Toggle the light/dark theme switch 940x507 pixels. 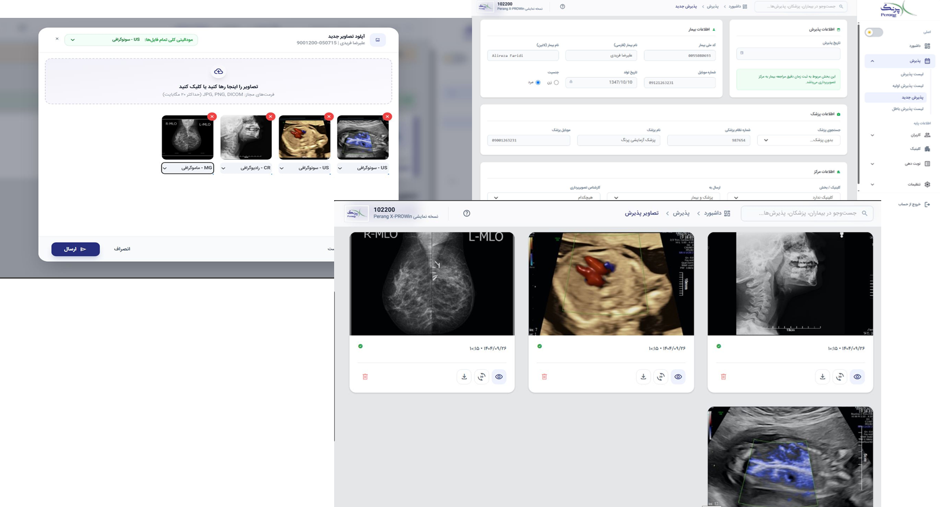click(x=874, y=32)
